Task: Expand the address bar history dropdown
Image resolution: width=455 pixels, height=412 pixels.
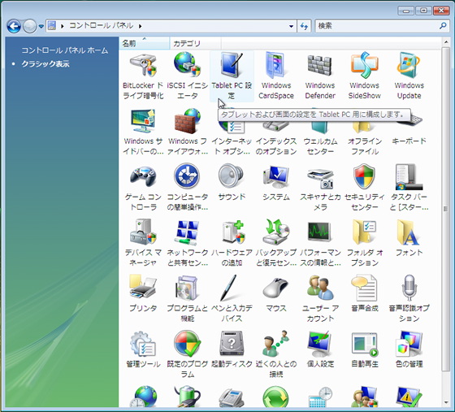Action: tap(291, 26)
